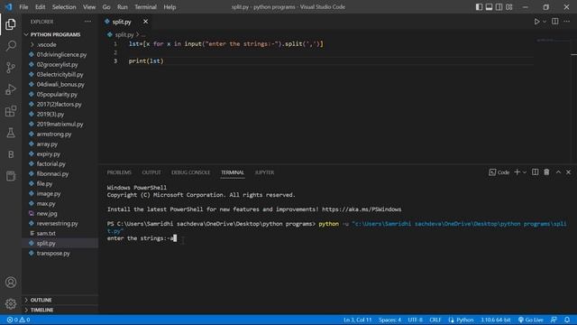
Task: Select the split.py editor tab
Action: 122,22
